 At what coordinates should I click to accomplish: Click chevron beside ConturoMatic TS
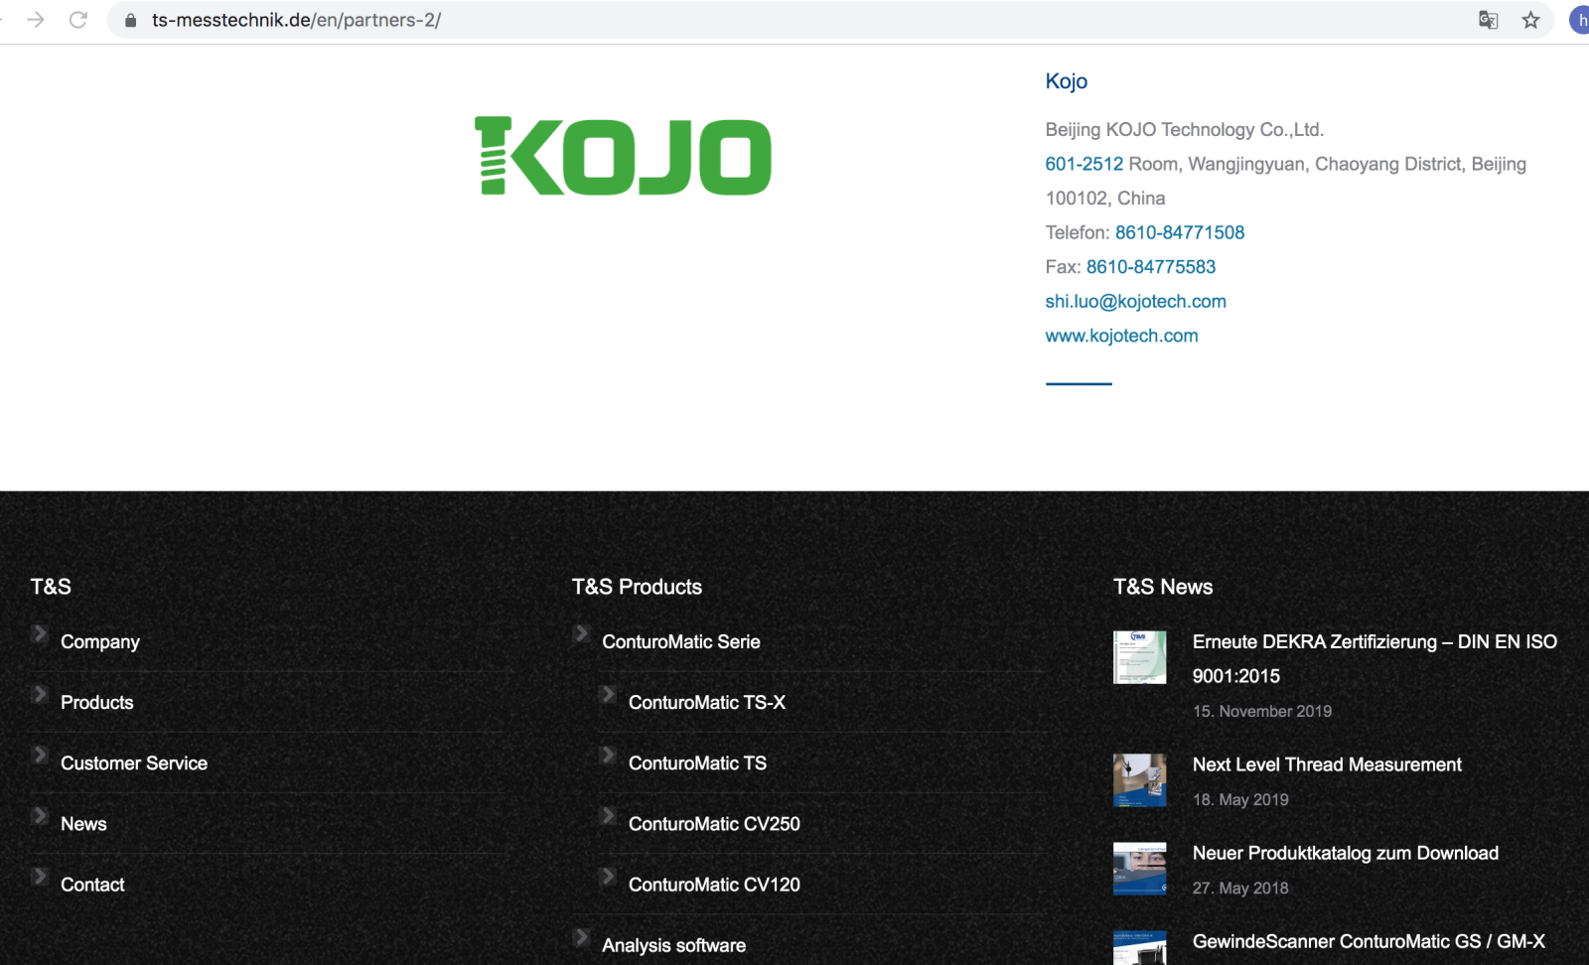pyautogui.click(x=608, y=755)
